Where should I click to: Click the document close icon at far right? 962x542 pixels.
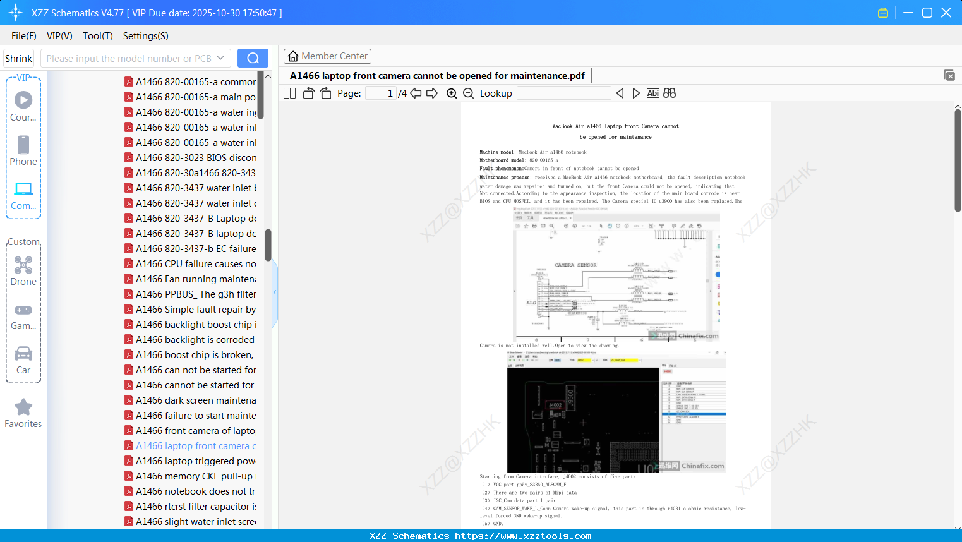(949, 75)
